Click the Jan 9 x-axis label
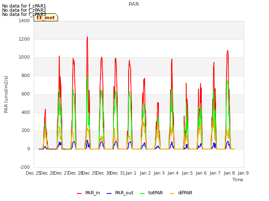Screen dimensions: 269x201 243,173
